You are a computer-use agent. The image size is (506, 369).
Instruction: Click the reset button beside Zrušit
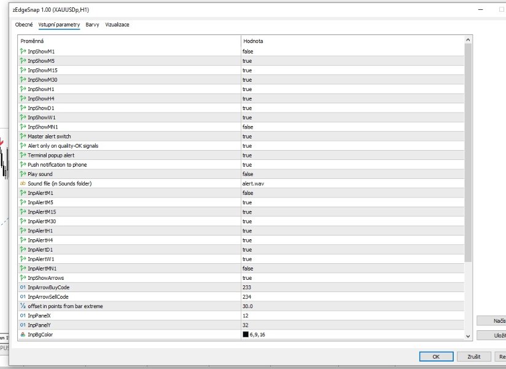click(500, 357)
